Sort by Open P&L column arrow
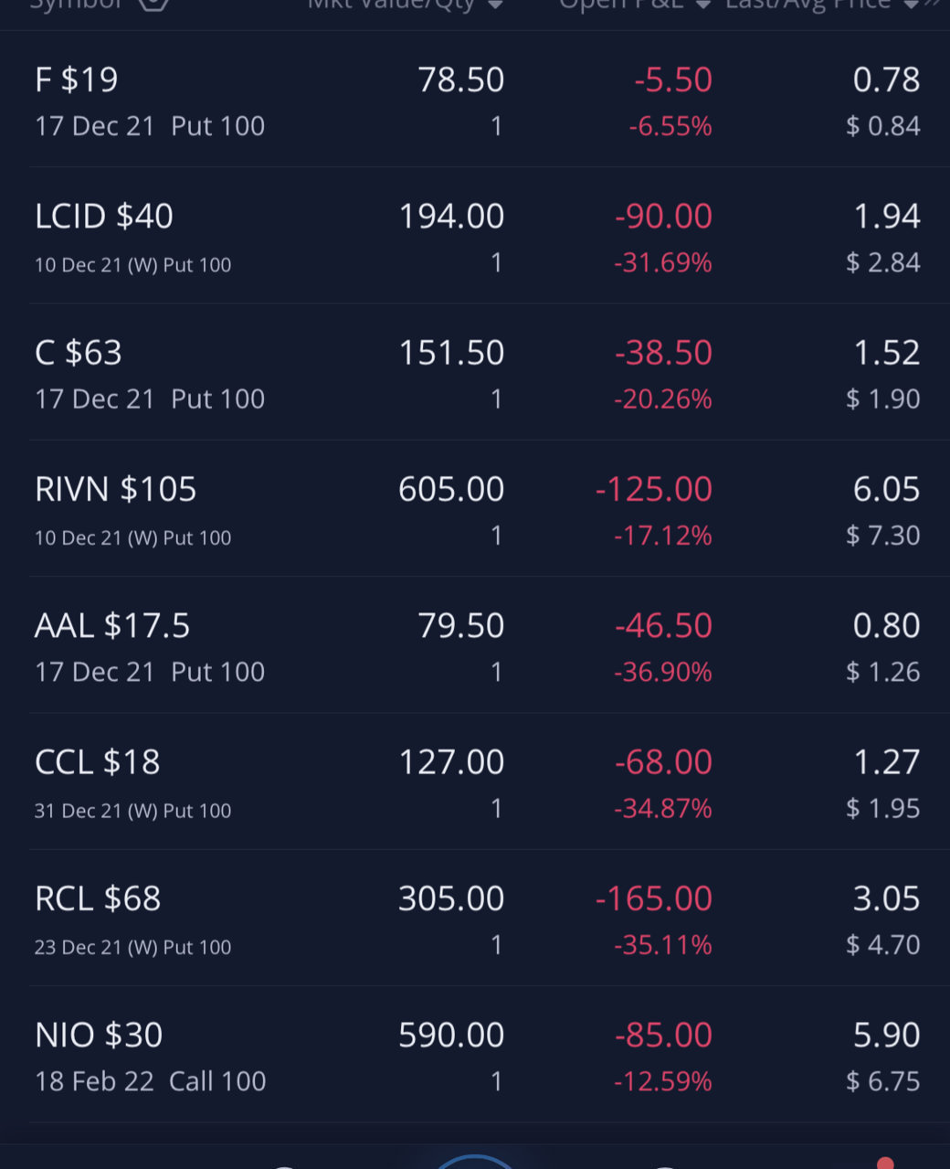Screen dimensions: 950x1169 tap(703, 4)
